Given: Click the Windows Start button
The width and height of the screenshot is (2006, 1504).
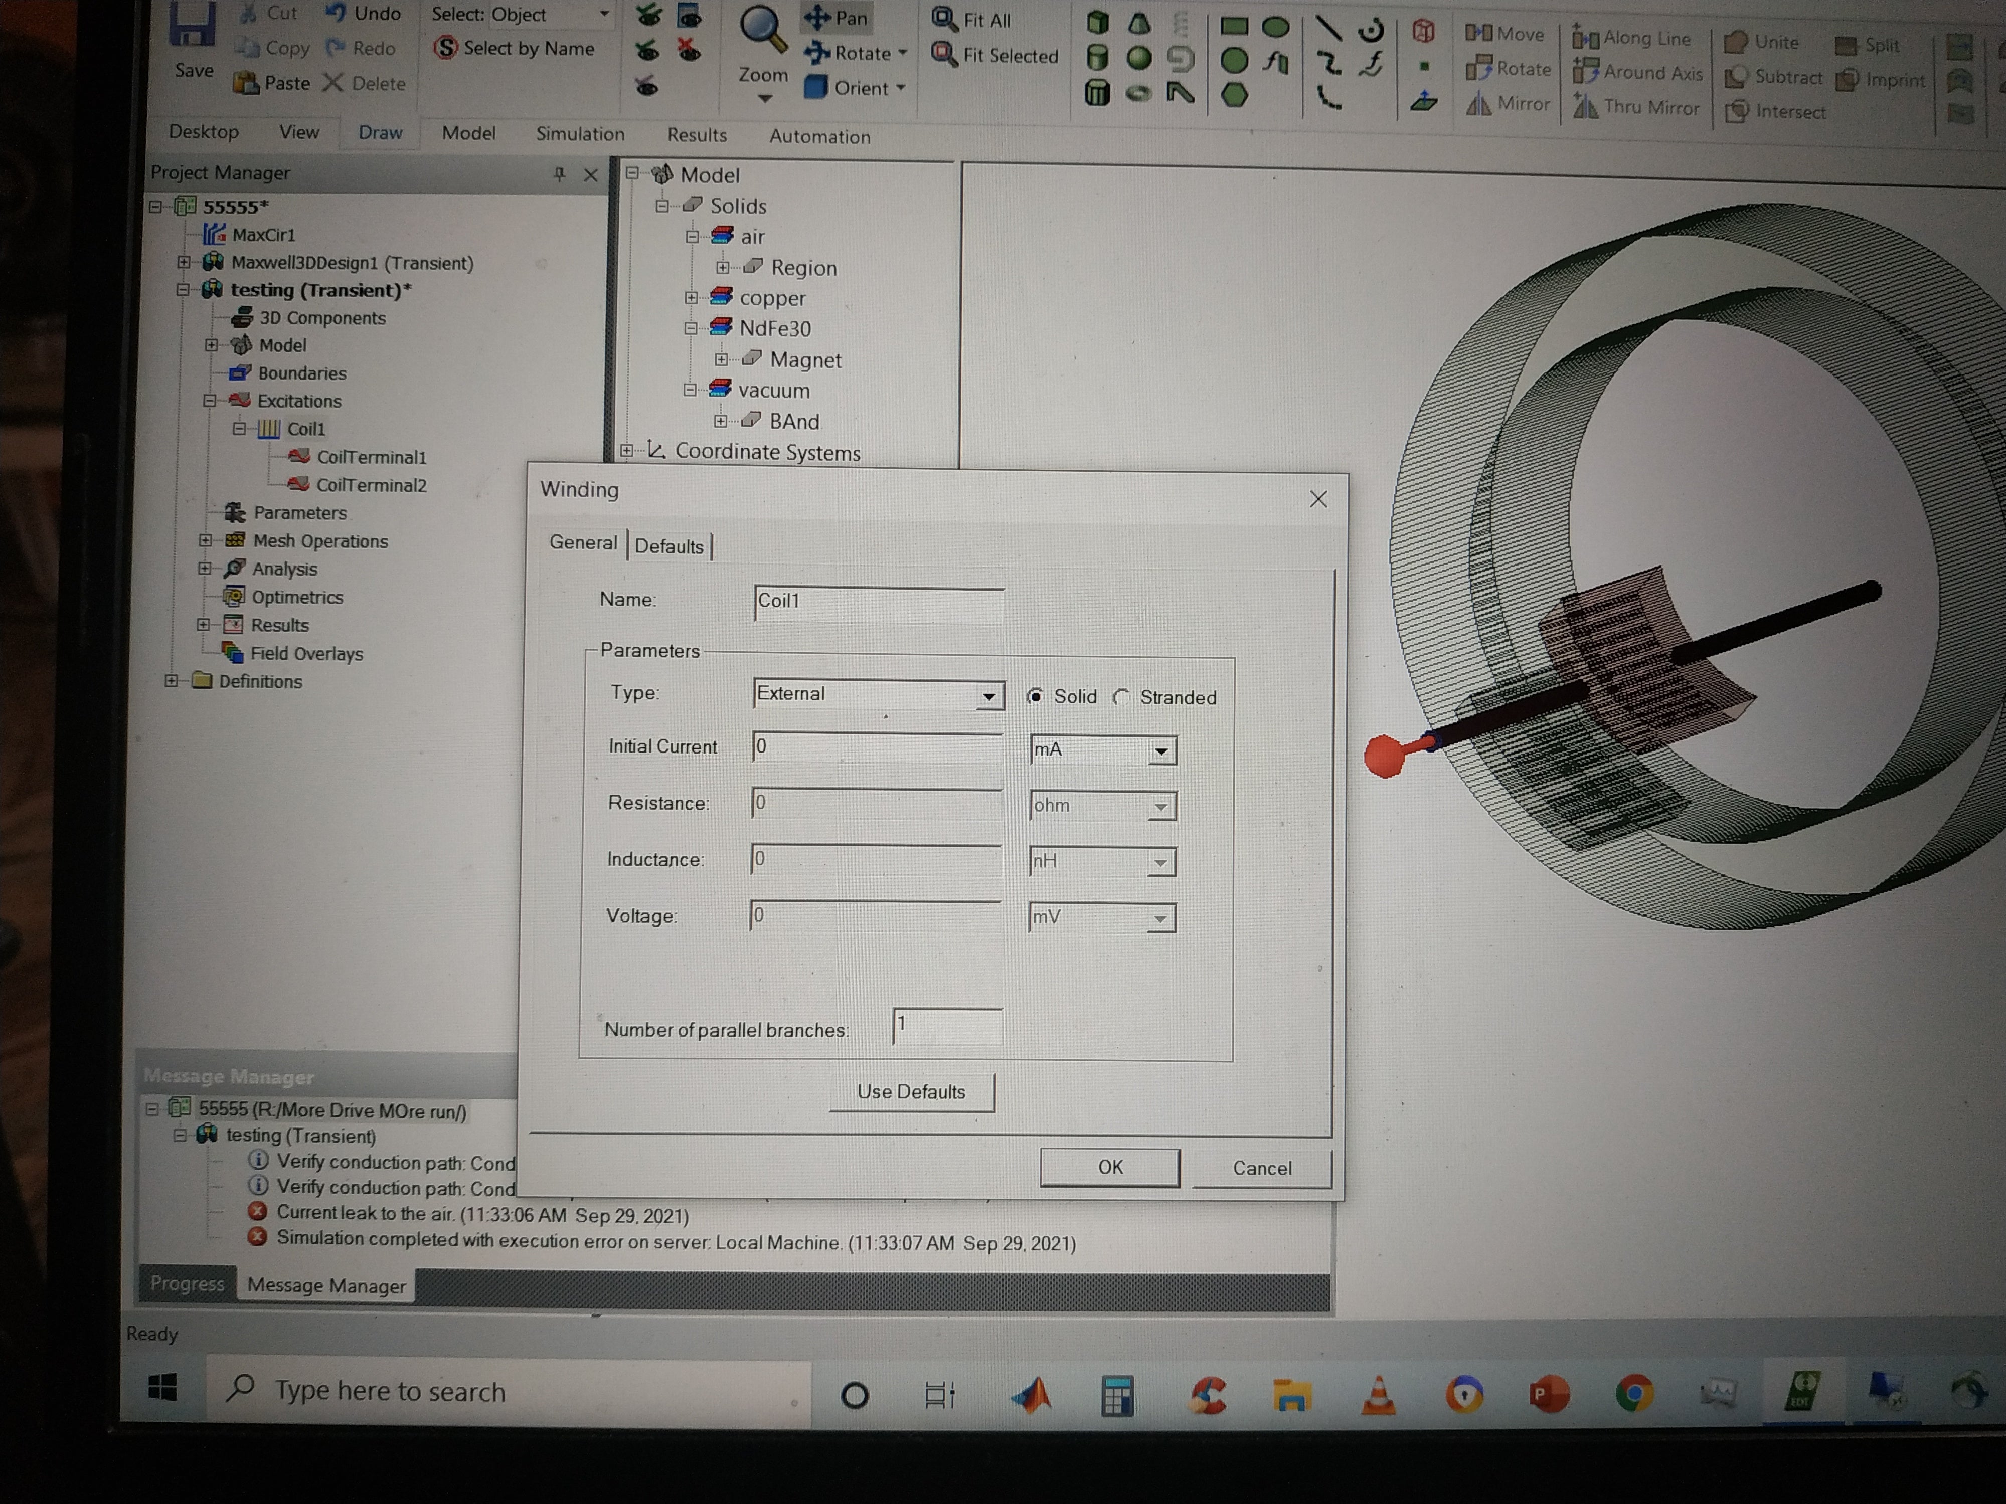Looking at the screenshot, I should [162, 1387].
